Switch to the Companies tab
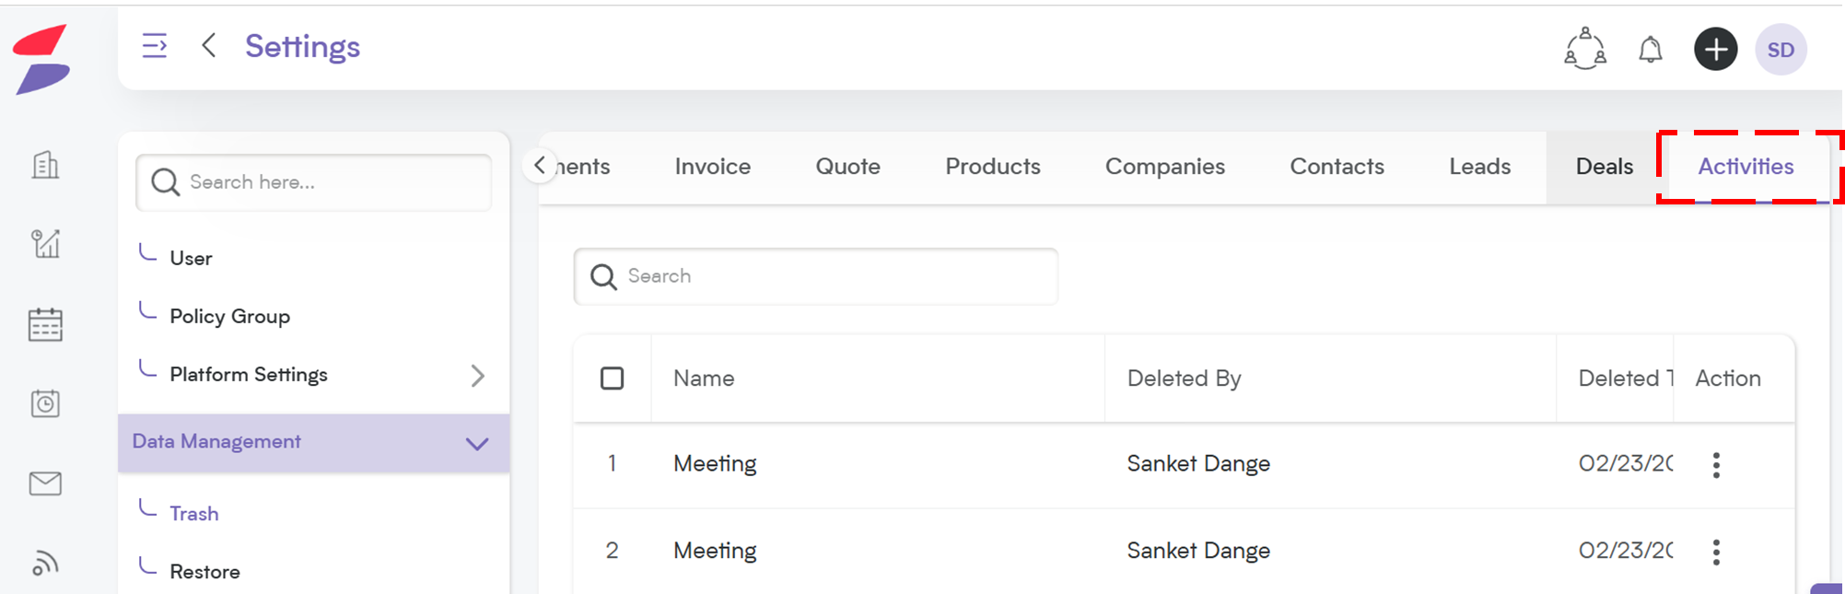 tap(1164, 167)
